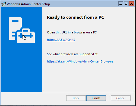Click the blue drive slot on server tower
Viewport: 136px width, 106px height.
15,21
